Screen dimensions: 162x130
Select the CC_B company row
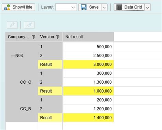click(x=26, y=109)
